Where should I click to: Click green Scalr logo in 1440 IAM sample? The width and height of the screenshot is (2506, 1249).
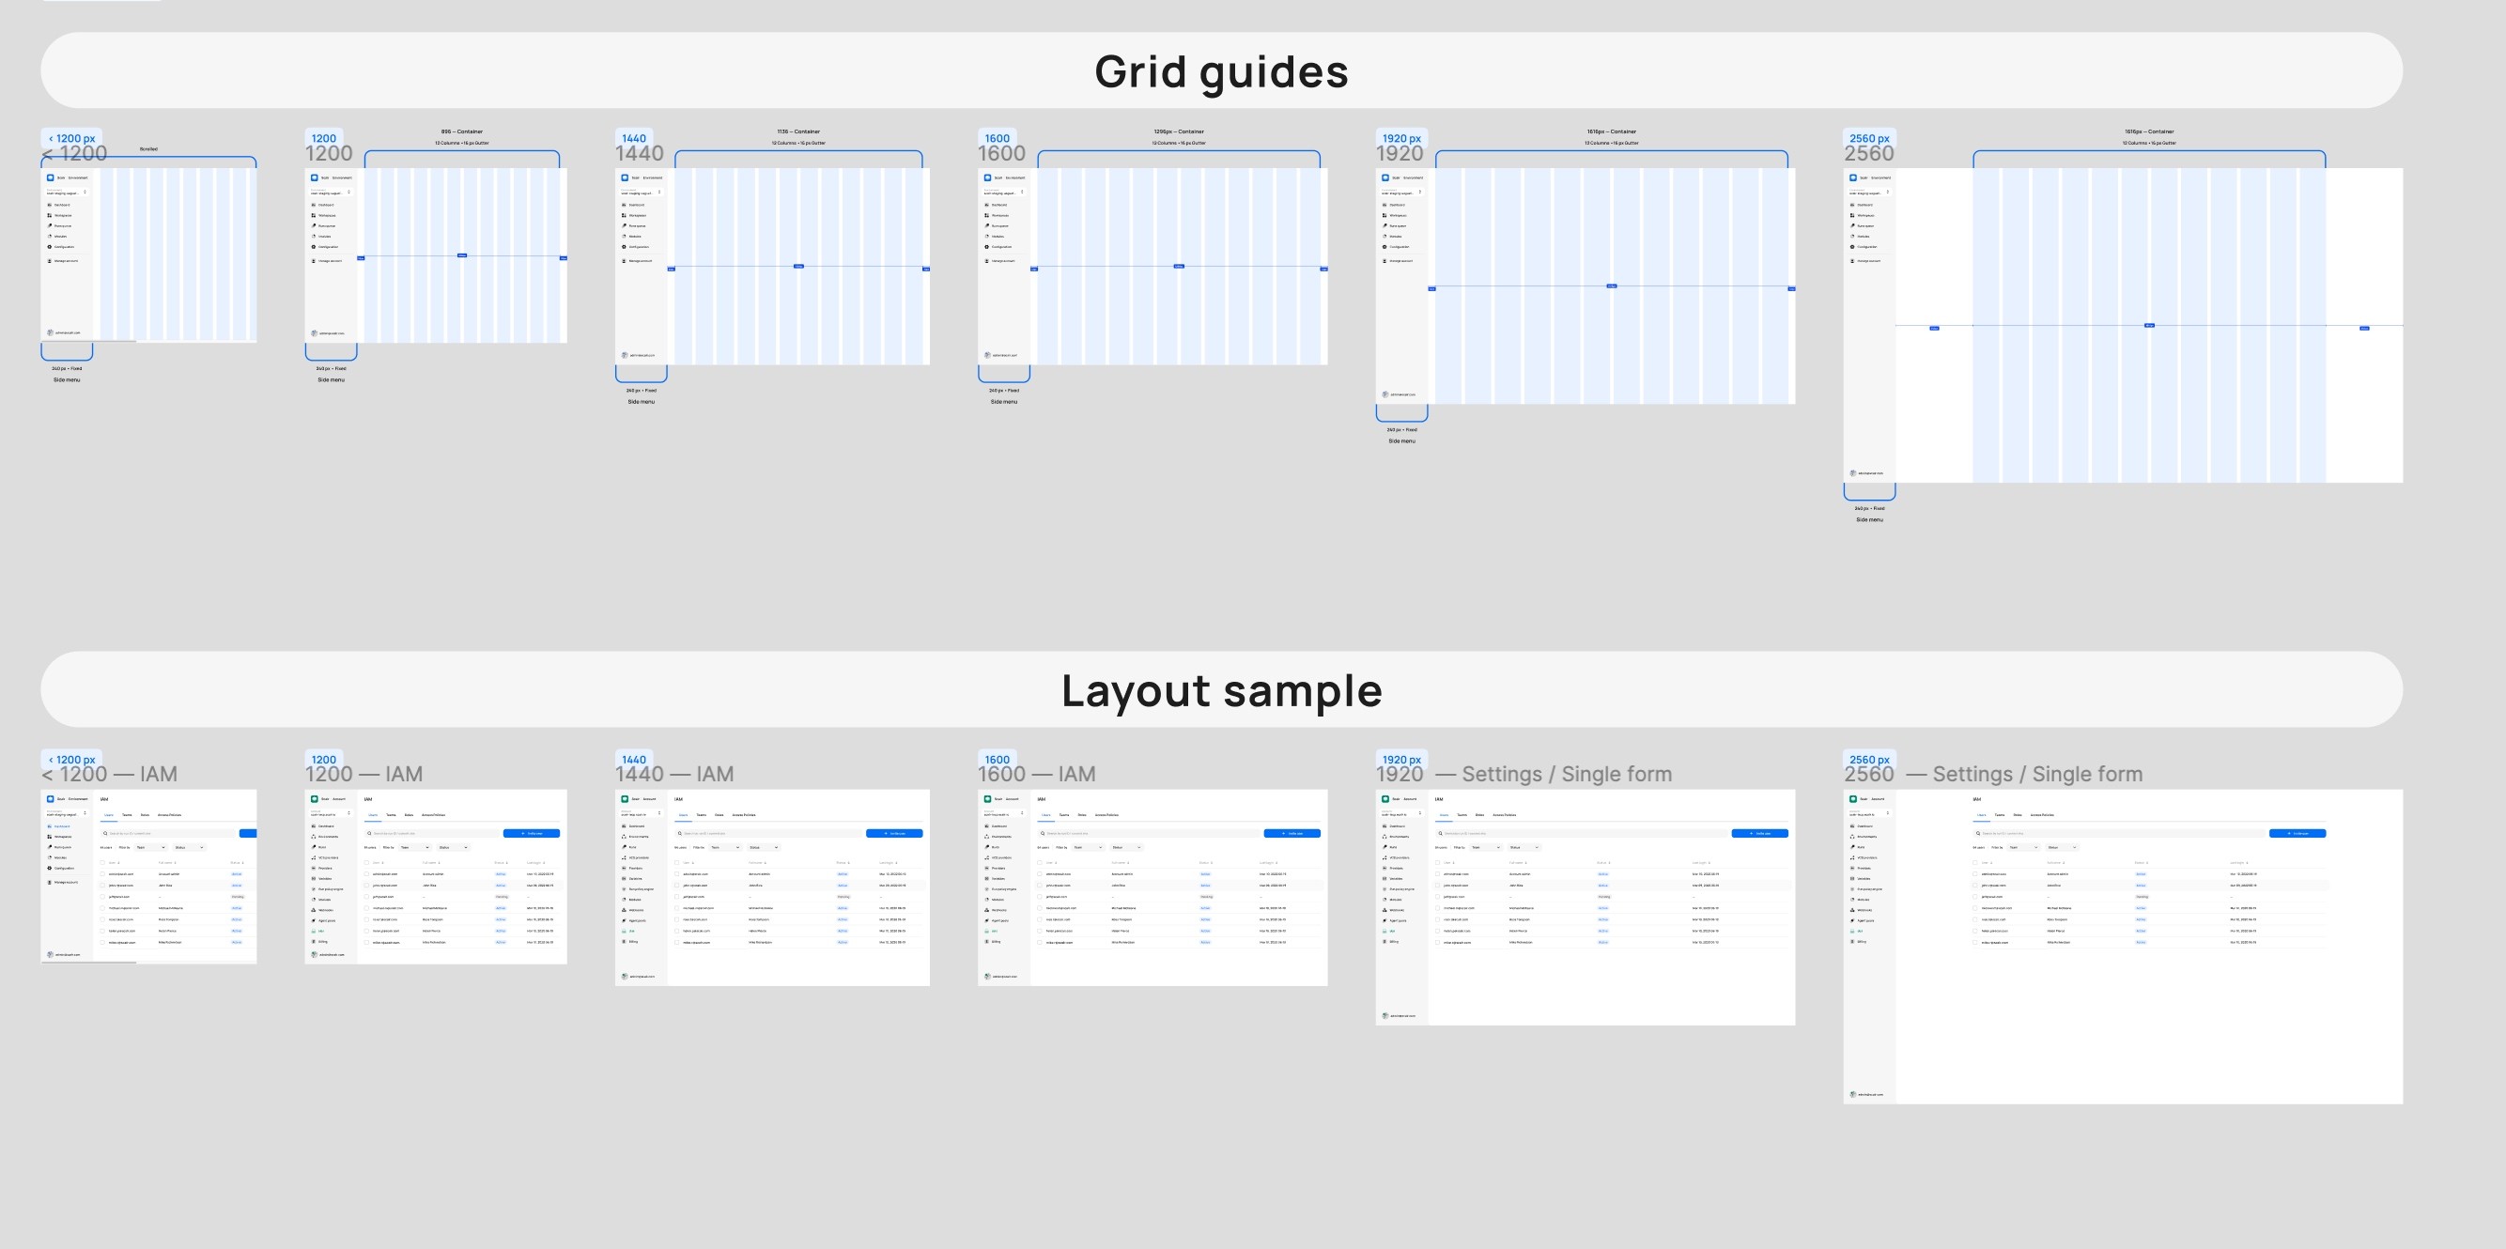click(625, 798)
